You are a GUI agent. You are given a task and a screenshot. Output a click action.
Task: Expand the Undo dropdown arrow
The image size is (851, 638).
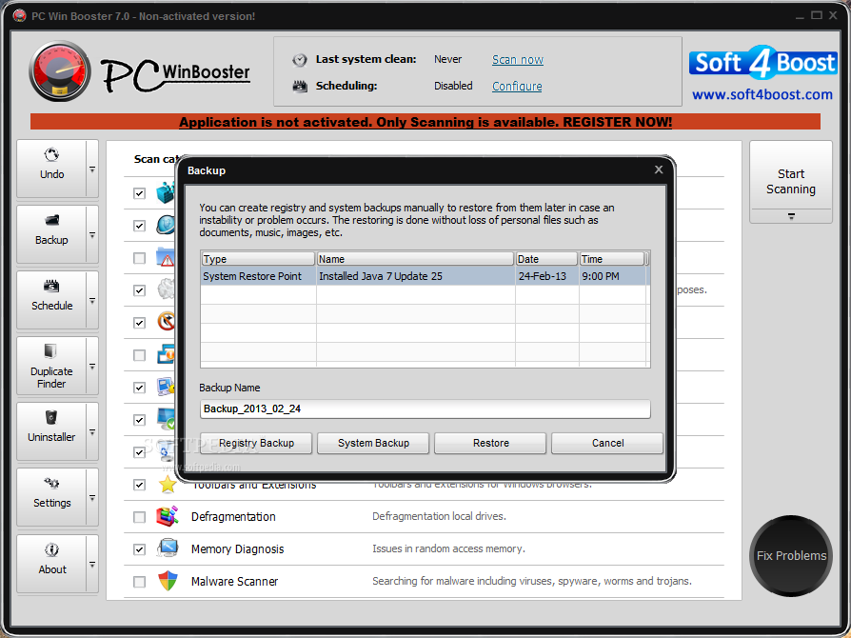click(92, 169)
